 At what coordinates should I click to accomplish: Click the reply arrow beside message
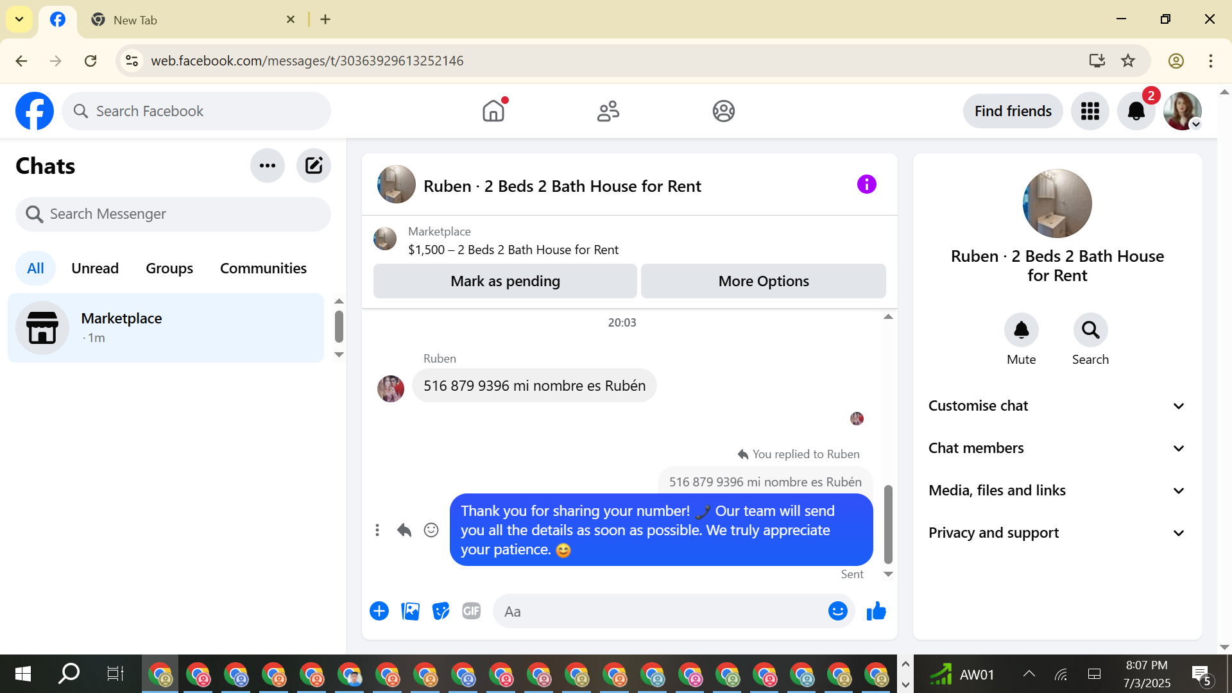[404, 530]
